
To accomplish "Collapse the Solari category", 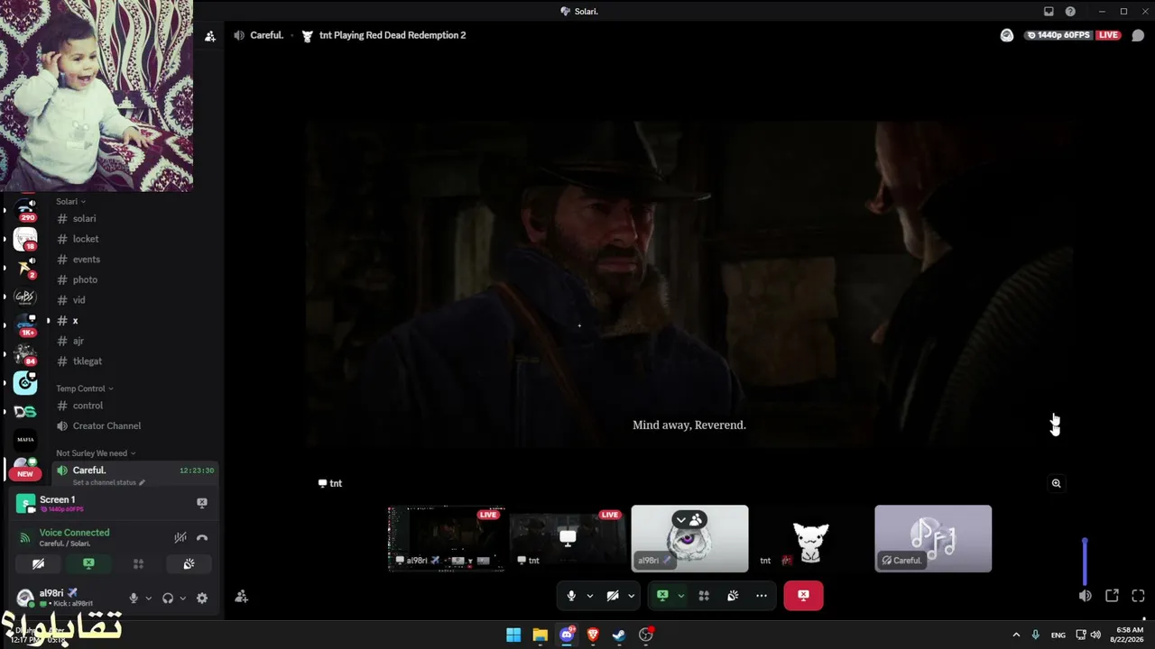I will (x=71, y=202).
